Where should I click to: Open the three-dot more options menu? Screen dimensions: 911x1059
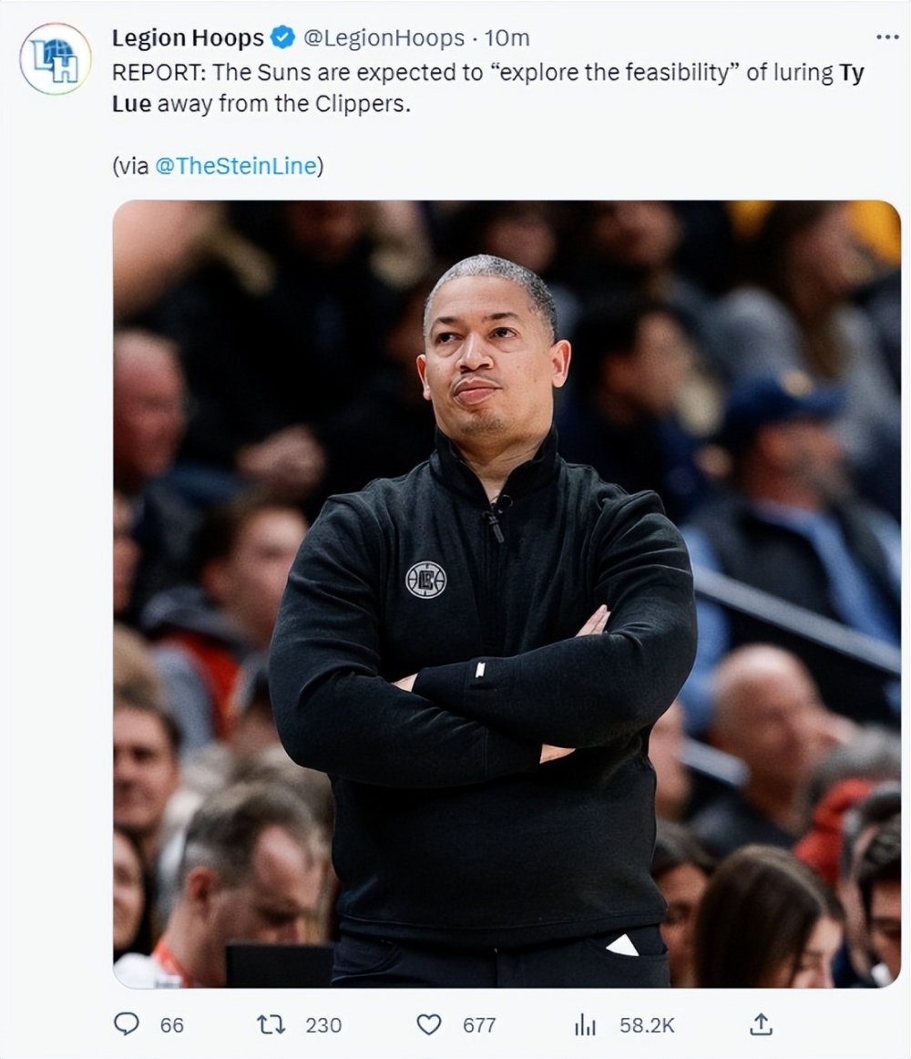point(887,37)
